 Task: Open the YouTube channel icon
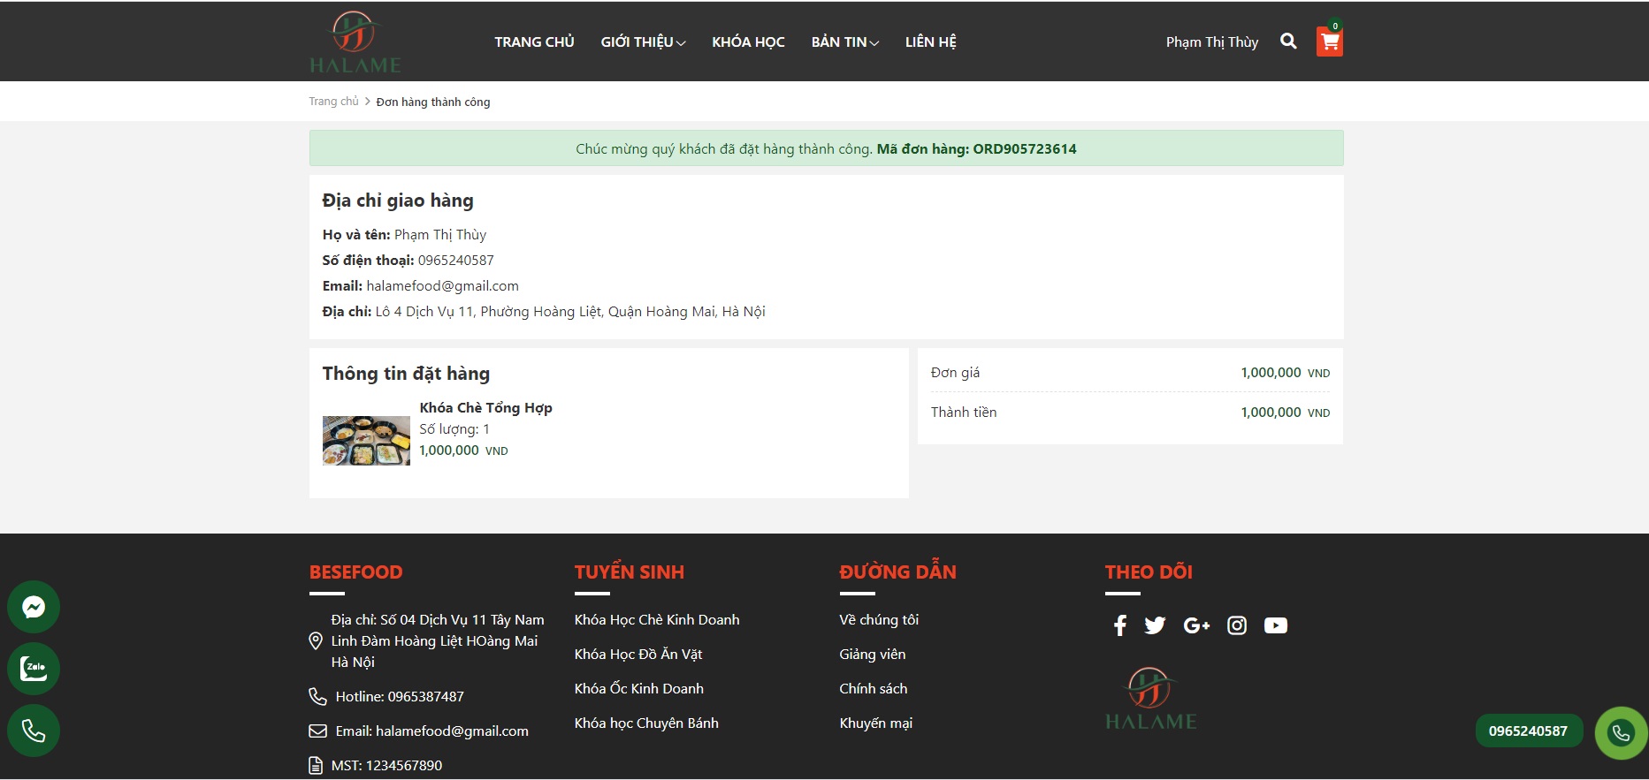click(x=1275, y=625)
